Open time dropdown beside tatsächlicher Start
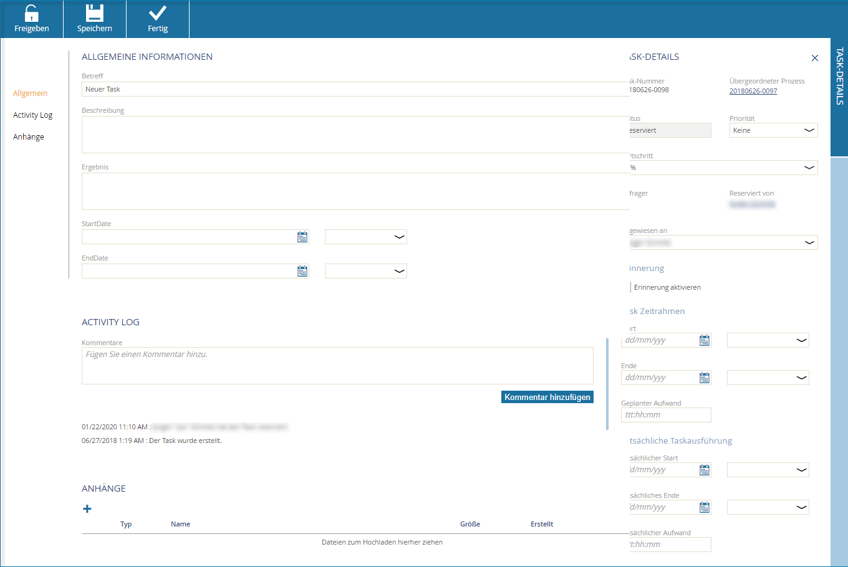The height and width of the screenshot is (567, 848). coord(768,470)
